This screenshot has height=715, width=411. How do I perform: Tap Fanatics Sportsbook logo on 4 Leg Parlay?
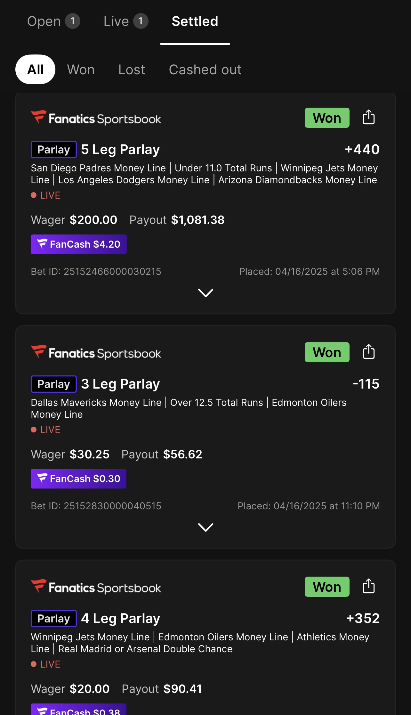coord(96,588)
